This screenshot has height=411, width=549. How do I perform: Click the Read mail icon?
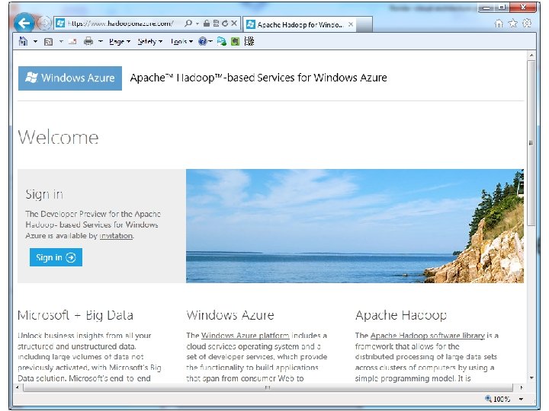pos(73,42)
